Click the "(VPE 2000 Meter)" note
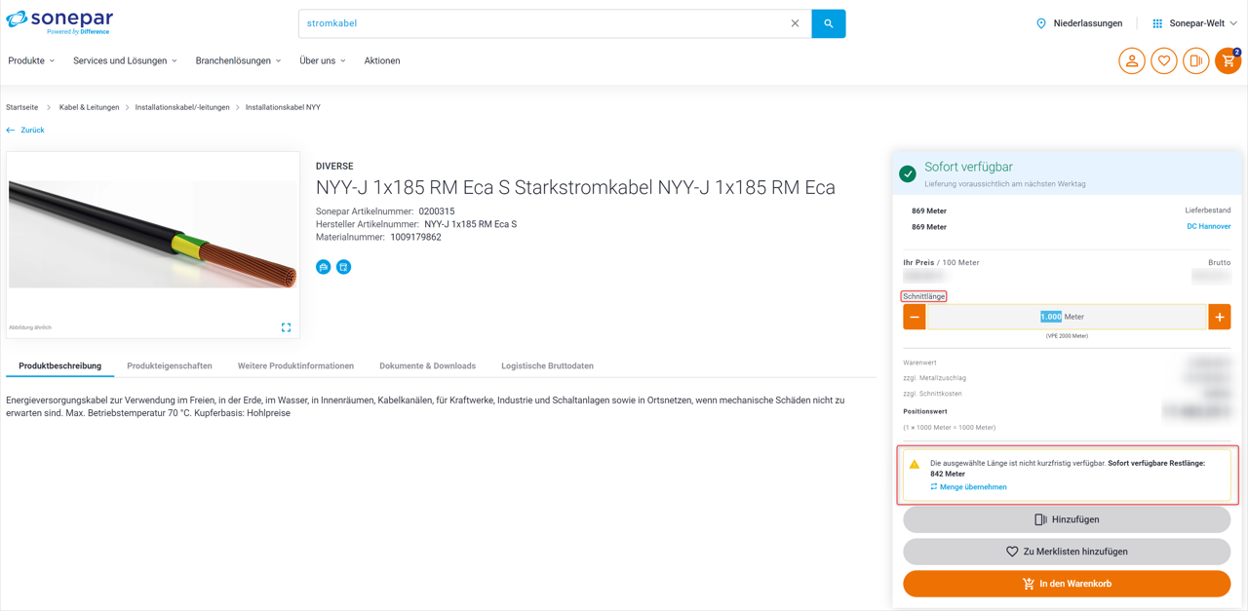Screen dimensions: 1248x611 pos(1067,336)
